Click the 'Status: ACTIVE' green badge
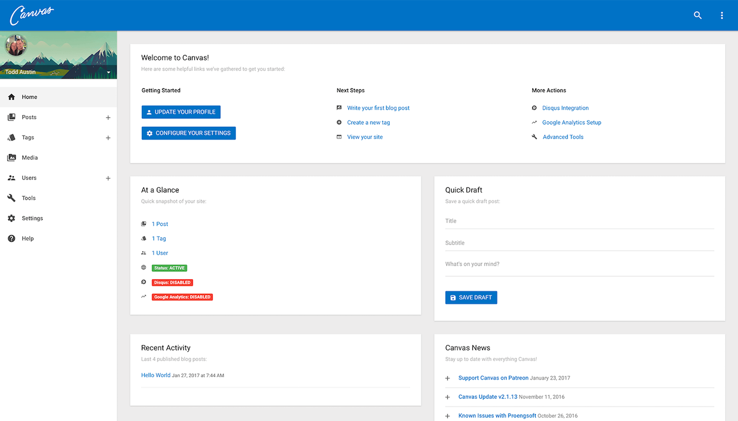The height and width of the screenshot is (421, 738). tap(169, 268)
